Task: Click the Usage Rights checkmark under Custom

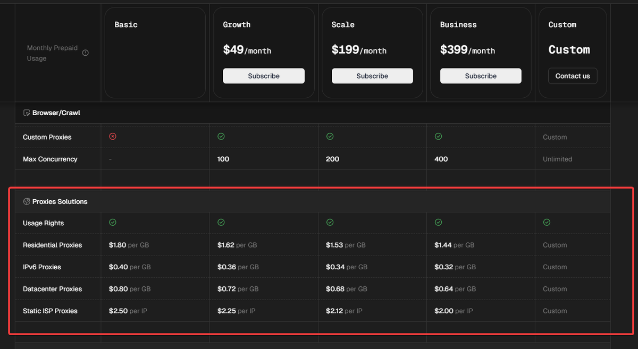Action: click(547, 223)
